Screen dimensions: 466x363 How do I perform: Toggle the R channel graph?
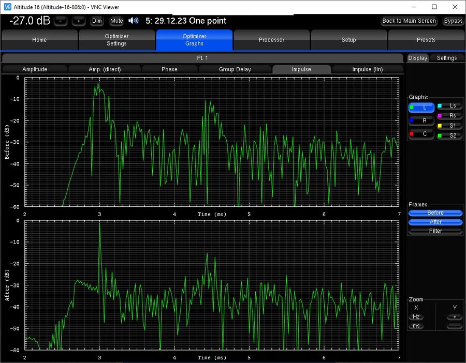421,121
